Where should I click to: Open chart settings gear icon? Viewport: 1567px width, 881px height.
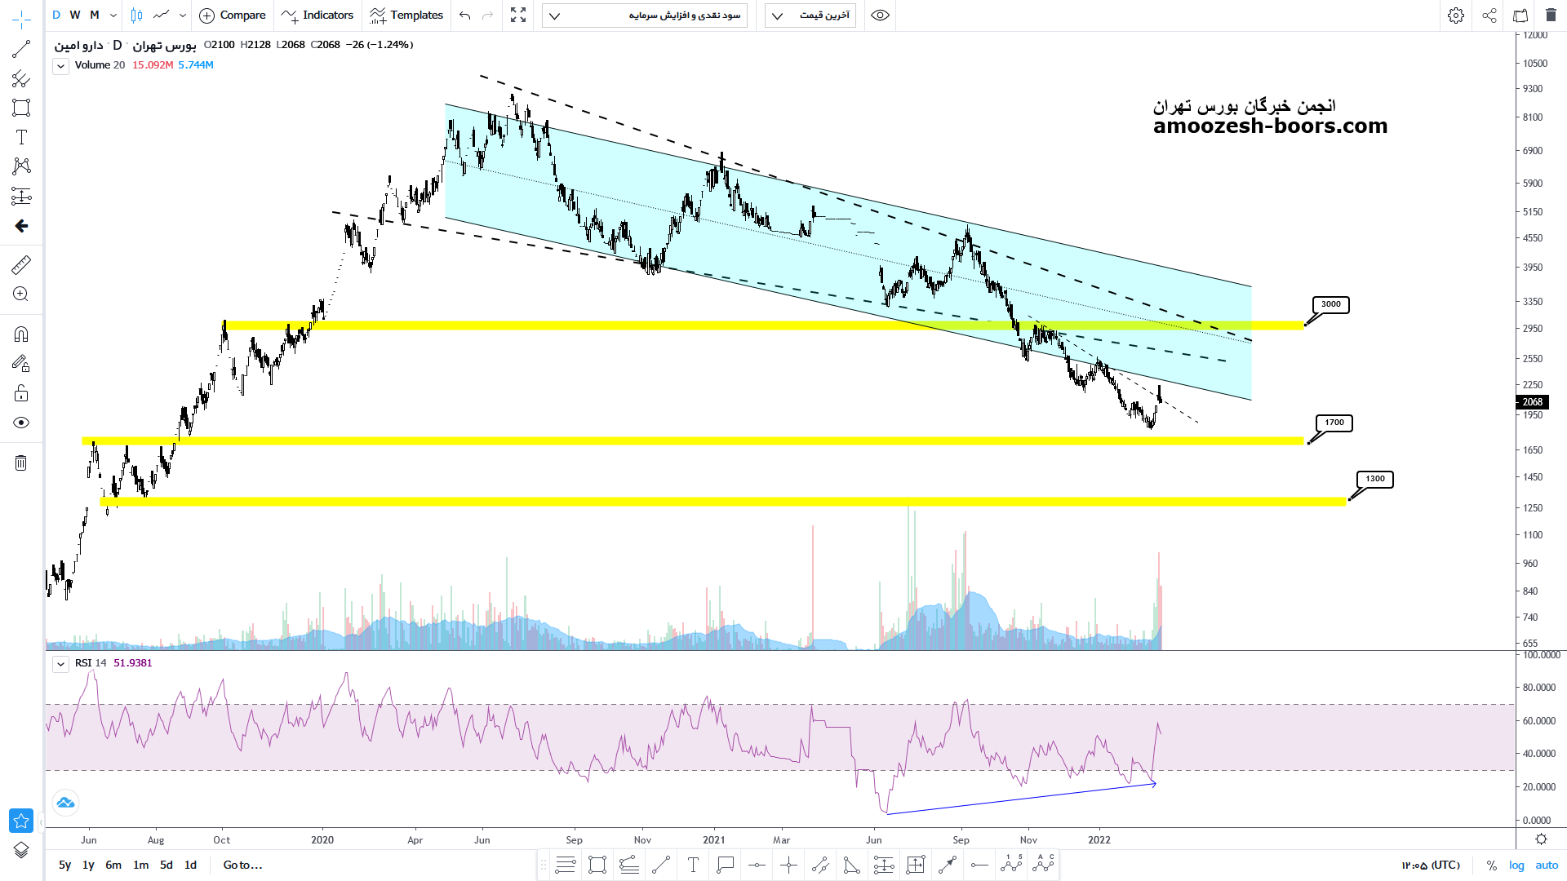click(x=1456, y=15)
